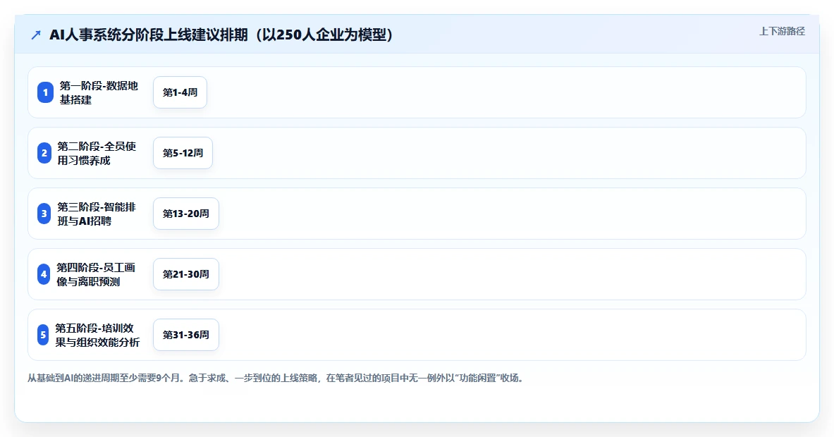Image resolution: width=834 pixels, height=437 pixels.
Task: Click the number 3 step badge
Action: (44, 214)
